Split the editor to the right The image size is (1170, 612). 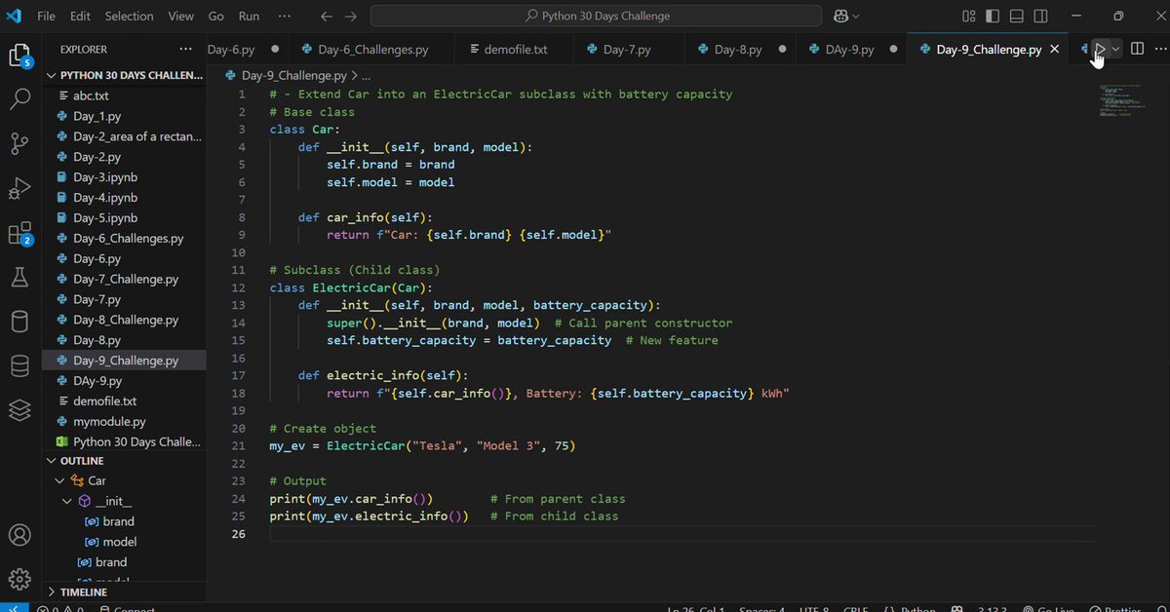pos(1137,50)
